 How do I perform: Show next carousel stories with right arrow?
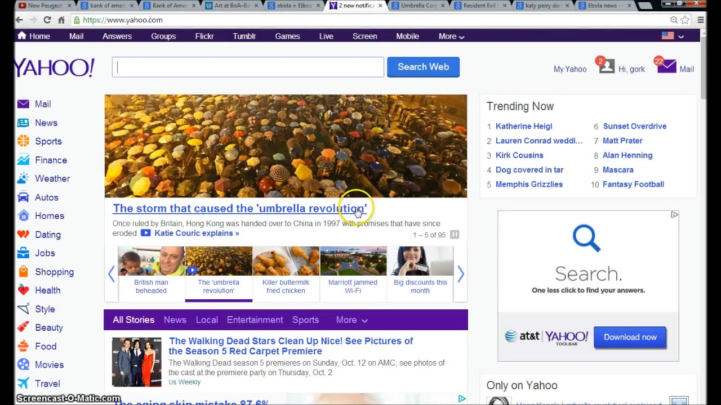coord(461,274)
